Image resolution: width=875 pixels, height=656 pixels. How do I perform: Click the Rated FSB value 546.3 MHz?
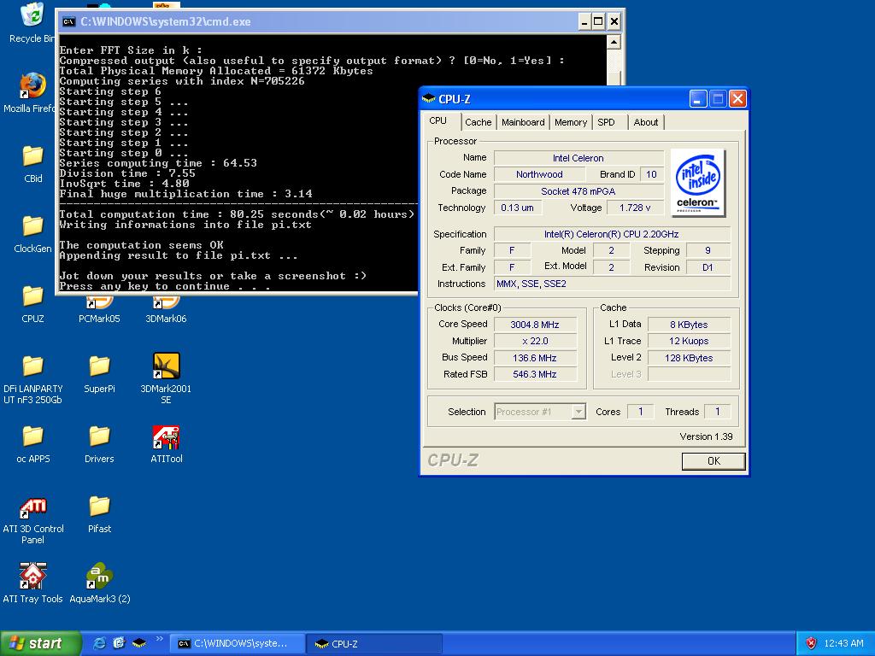[x=535, y=374]
